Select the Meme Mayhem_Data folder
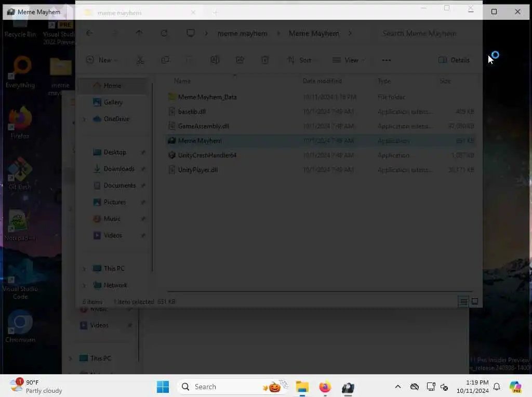 pos(321,97)
